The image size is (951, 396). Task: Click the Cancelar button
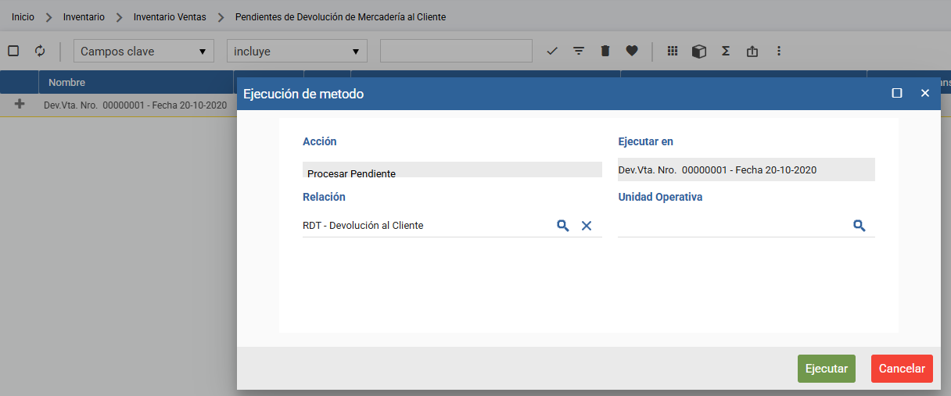[x=902, y=369]
